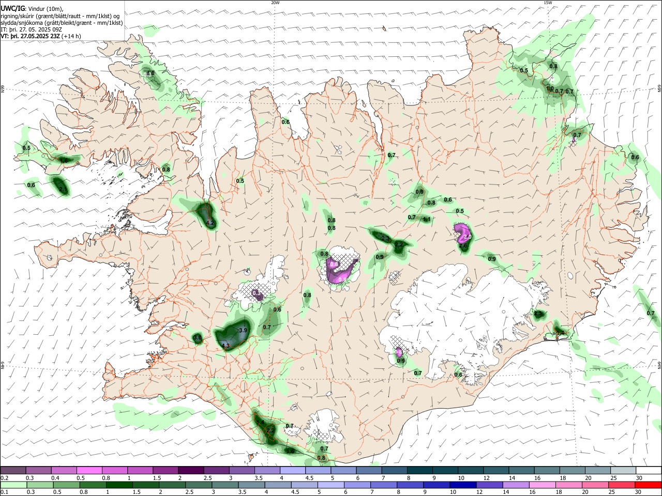
Task: Click the pink bottom-row swatch between 18 and 20
Action: pyautogui.click(x=568, y=485)
